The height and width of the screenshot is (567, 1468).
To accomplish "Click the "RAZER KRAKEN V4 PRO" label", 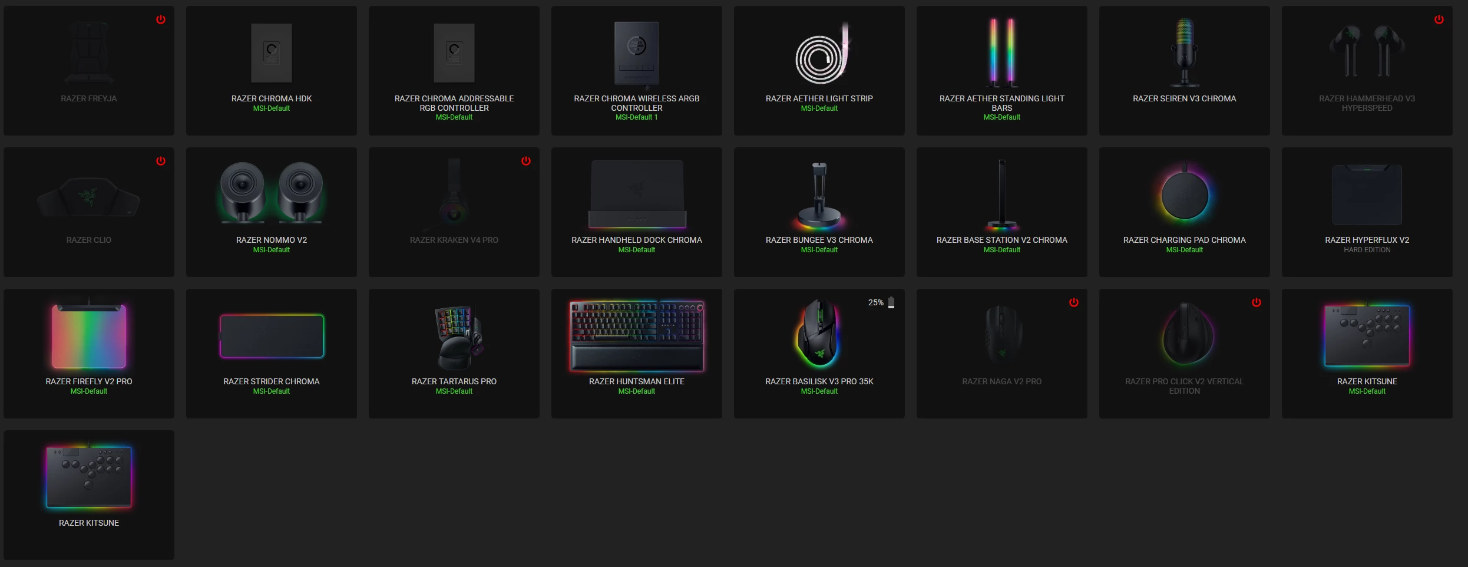I will pos(454,240).
